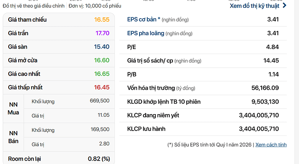Select the Giá trần value 17.70
Image resolution: width=299 pixels, height=164 pixels.
(x=102, y=33)
